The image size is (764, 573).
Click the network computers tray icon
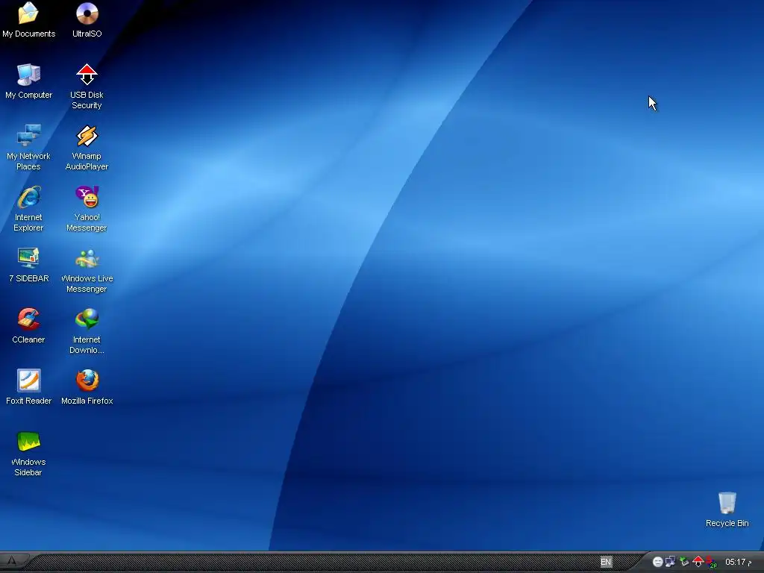pyautogui.click(x=671, y=562)
